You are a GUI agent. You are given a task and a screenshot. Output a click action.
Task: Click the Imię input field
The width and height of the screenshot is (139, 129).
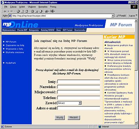tap(79, 81)
